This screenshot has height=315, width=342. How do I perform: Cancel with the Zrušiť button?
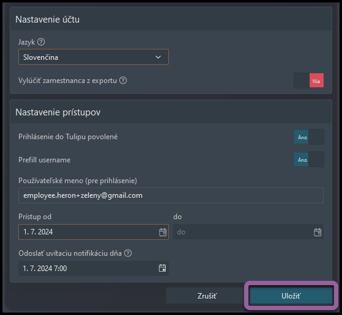[x=207, y=295]
